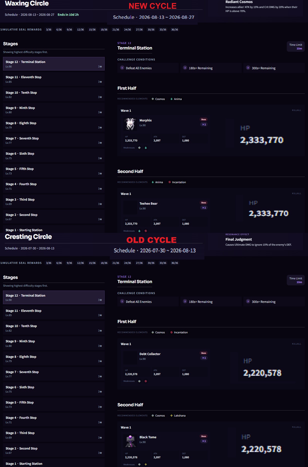Click the Boss badge next to Morphix

coord(204,119)
